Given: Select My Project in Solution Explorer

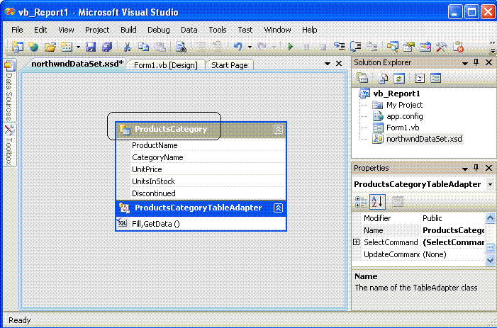Looking at the screenshot, I should [x=404, y=105].
